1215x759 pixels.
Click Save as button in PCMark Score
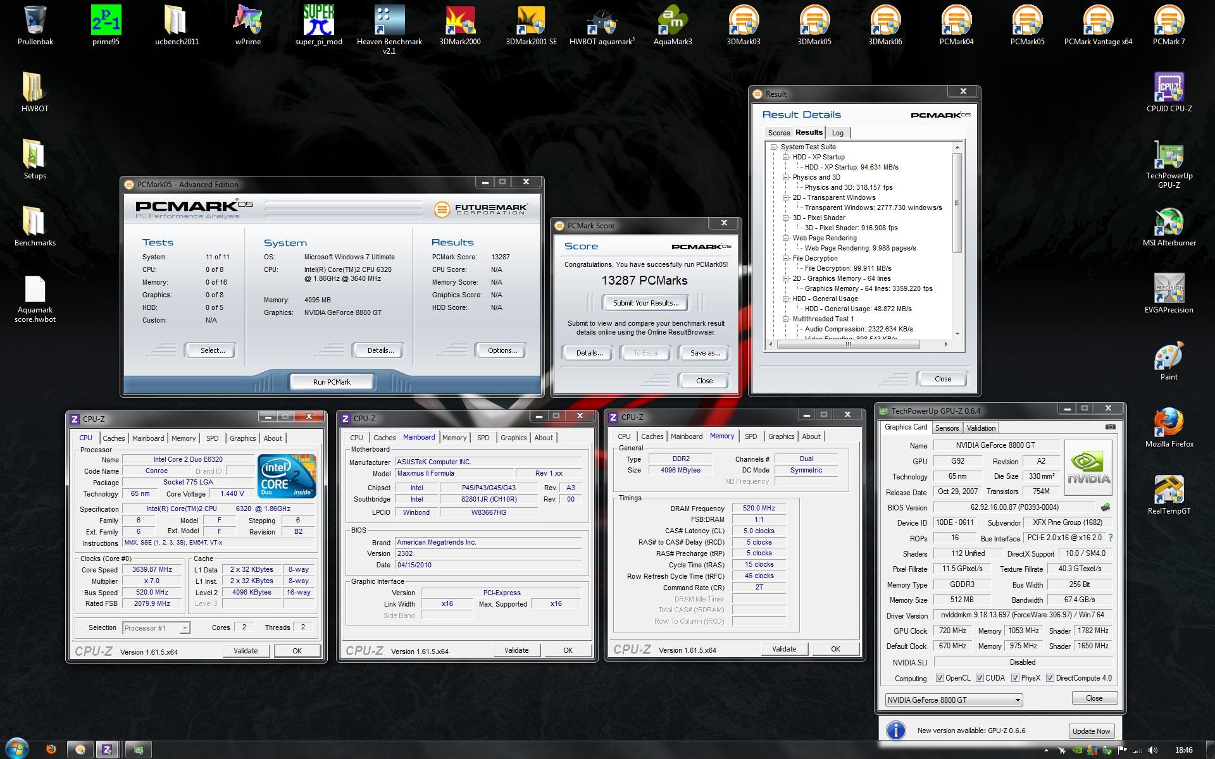click(705, 353)
